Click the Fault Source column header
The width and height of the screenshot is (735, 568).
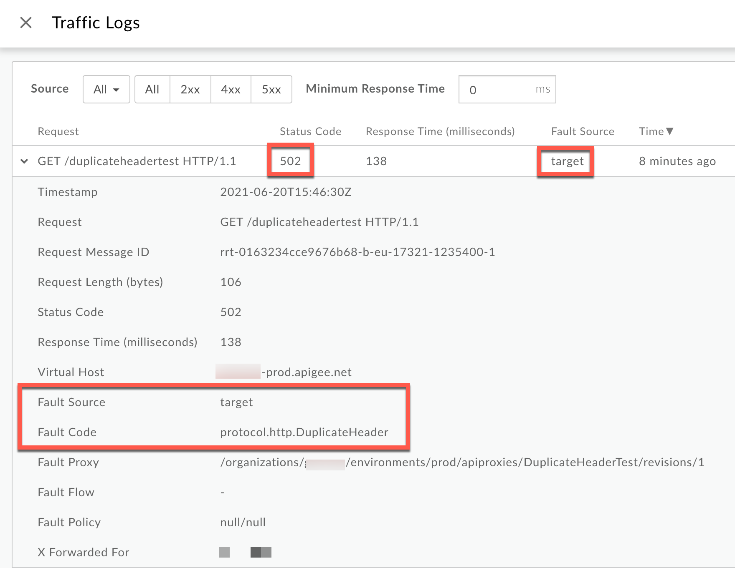click(583, 131)
